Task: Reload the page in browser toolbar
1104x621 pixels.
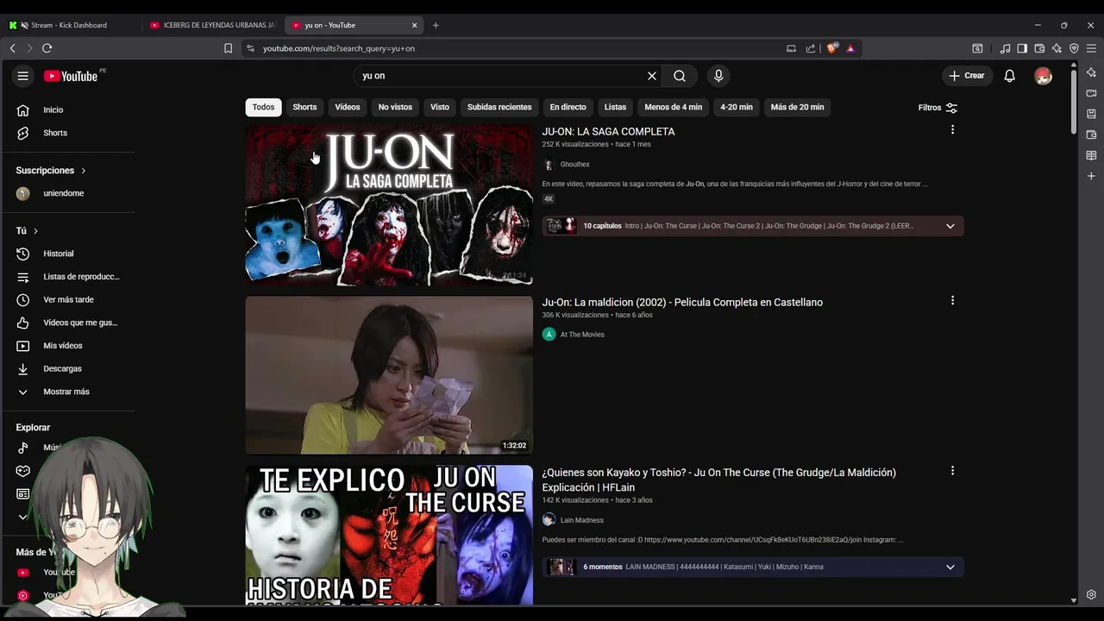Action: click(x=47, y=48)
